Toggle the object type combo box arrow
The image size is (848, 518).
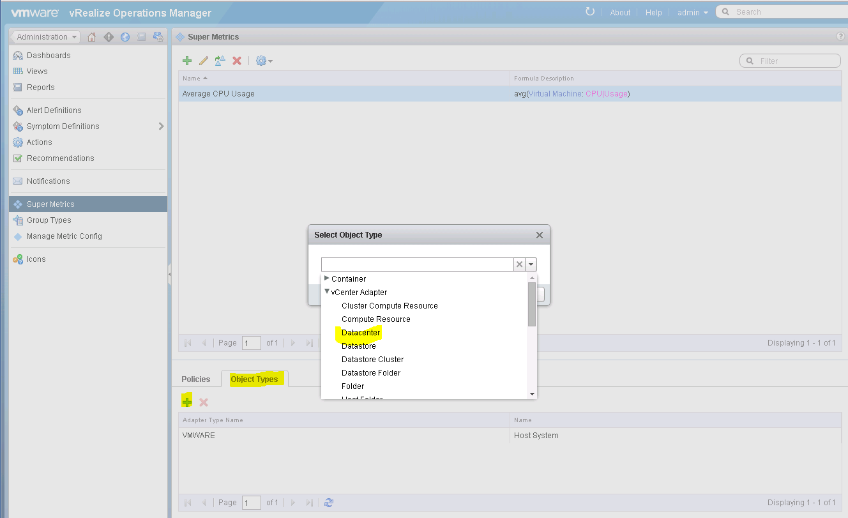(x=531, y=264)
